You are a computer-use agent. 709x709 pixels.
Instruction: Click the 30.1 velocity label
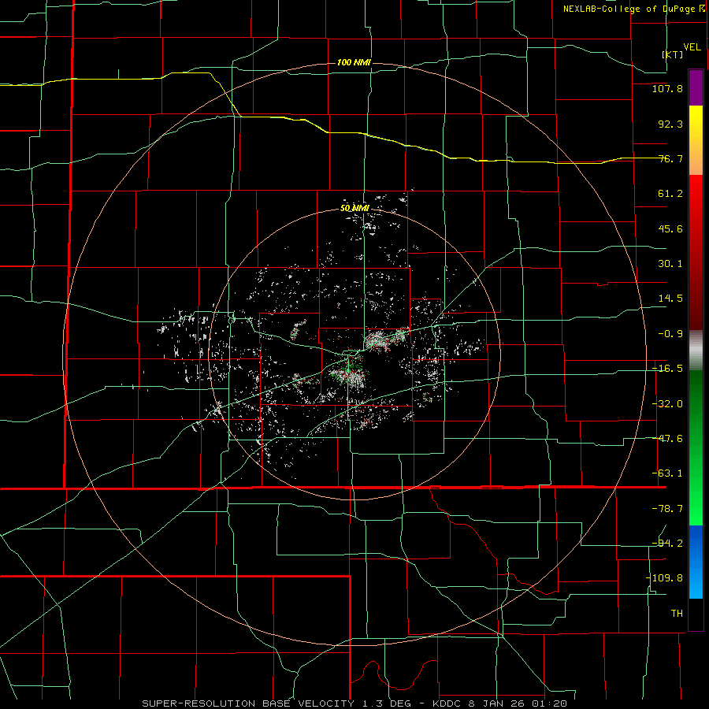point(670,264)
